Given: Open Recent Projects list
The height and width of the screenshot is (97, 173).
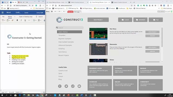Looking at the screenshot, I should coord(64,55).
